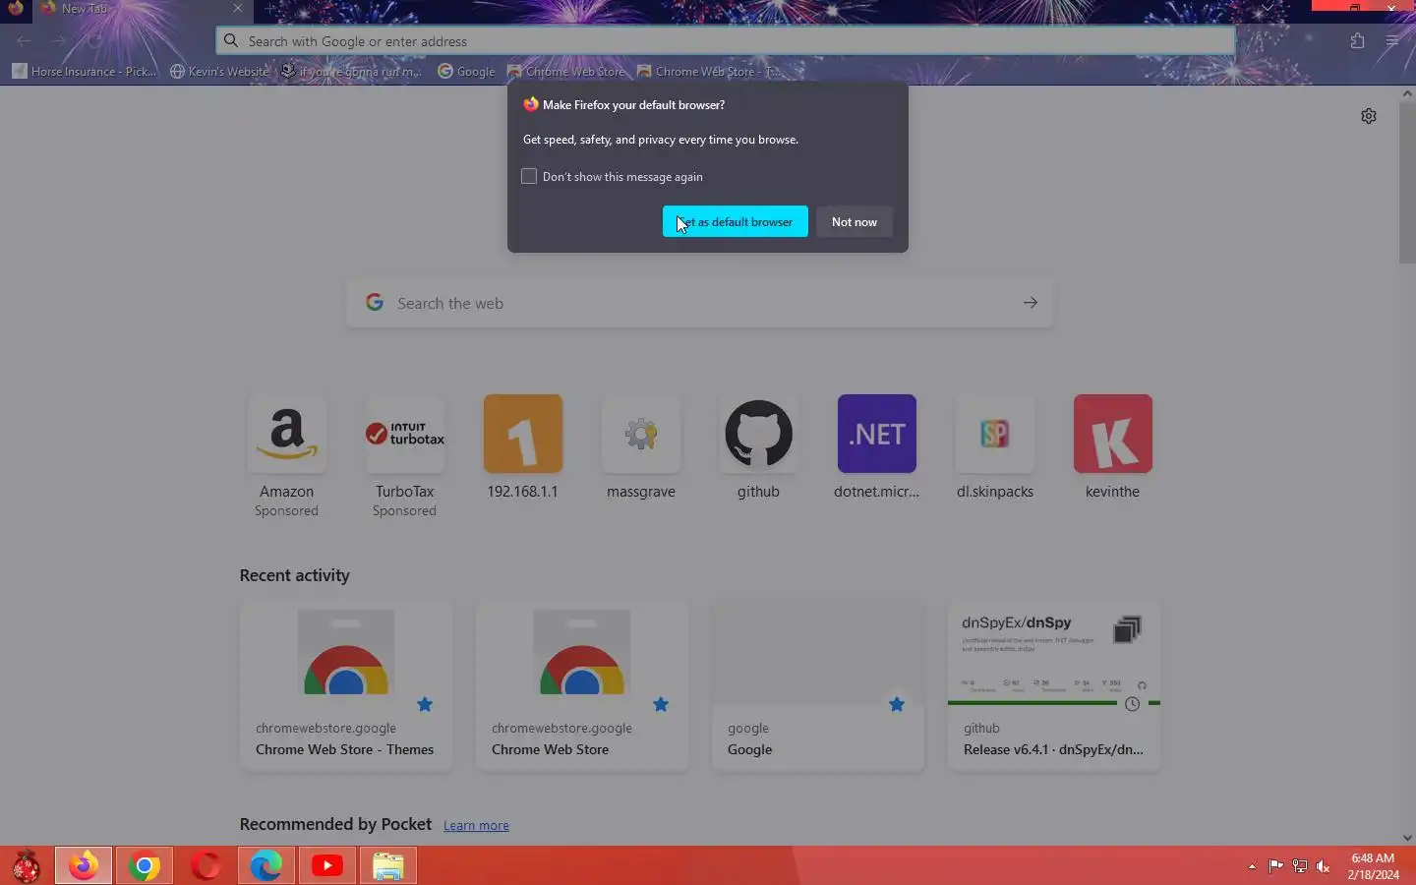Close the New Tab tab

click(x=237, y=8)
